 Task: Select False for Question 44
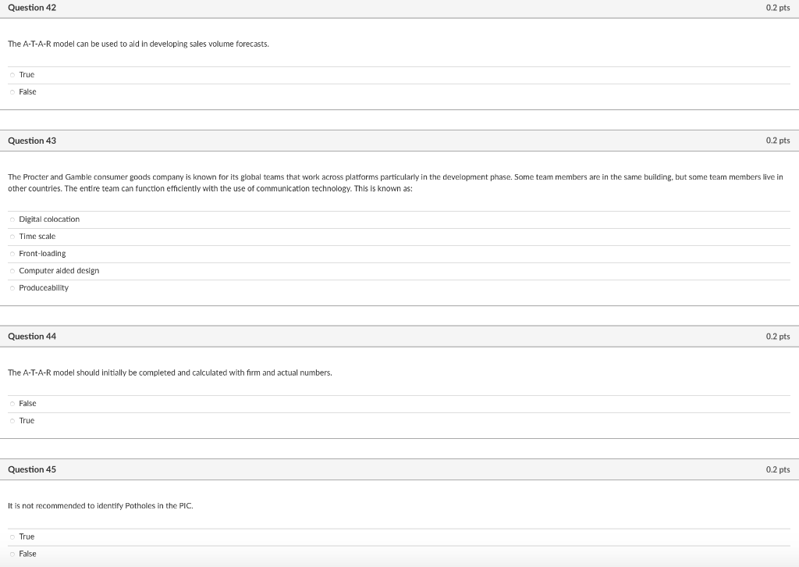click(x=12, y=404)
